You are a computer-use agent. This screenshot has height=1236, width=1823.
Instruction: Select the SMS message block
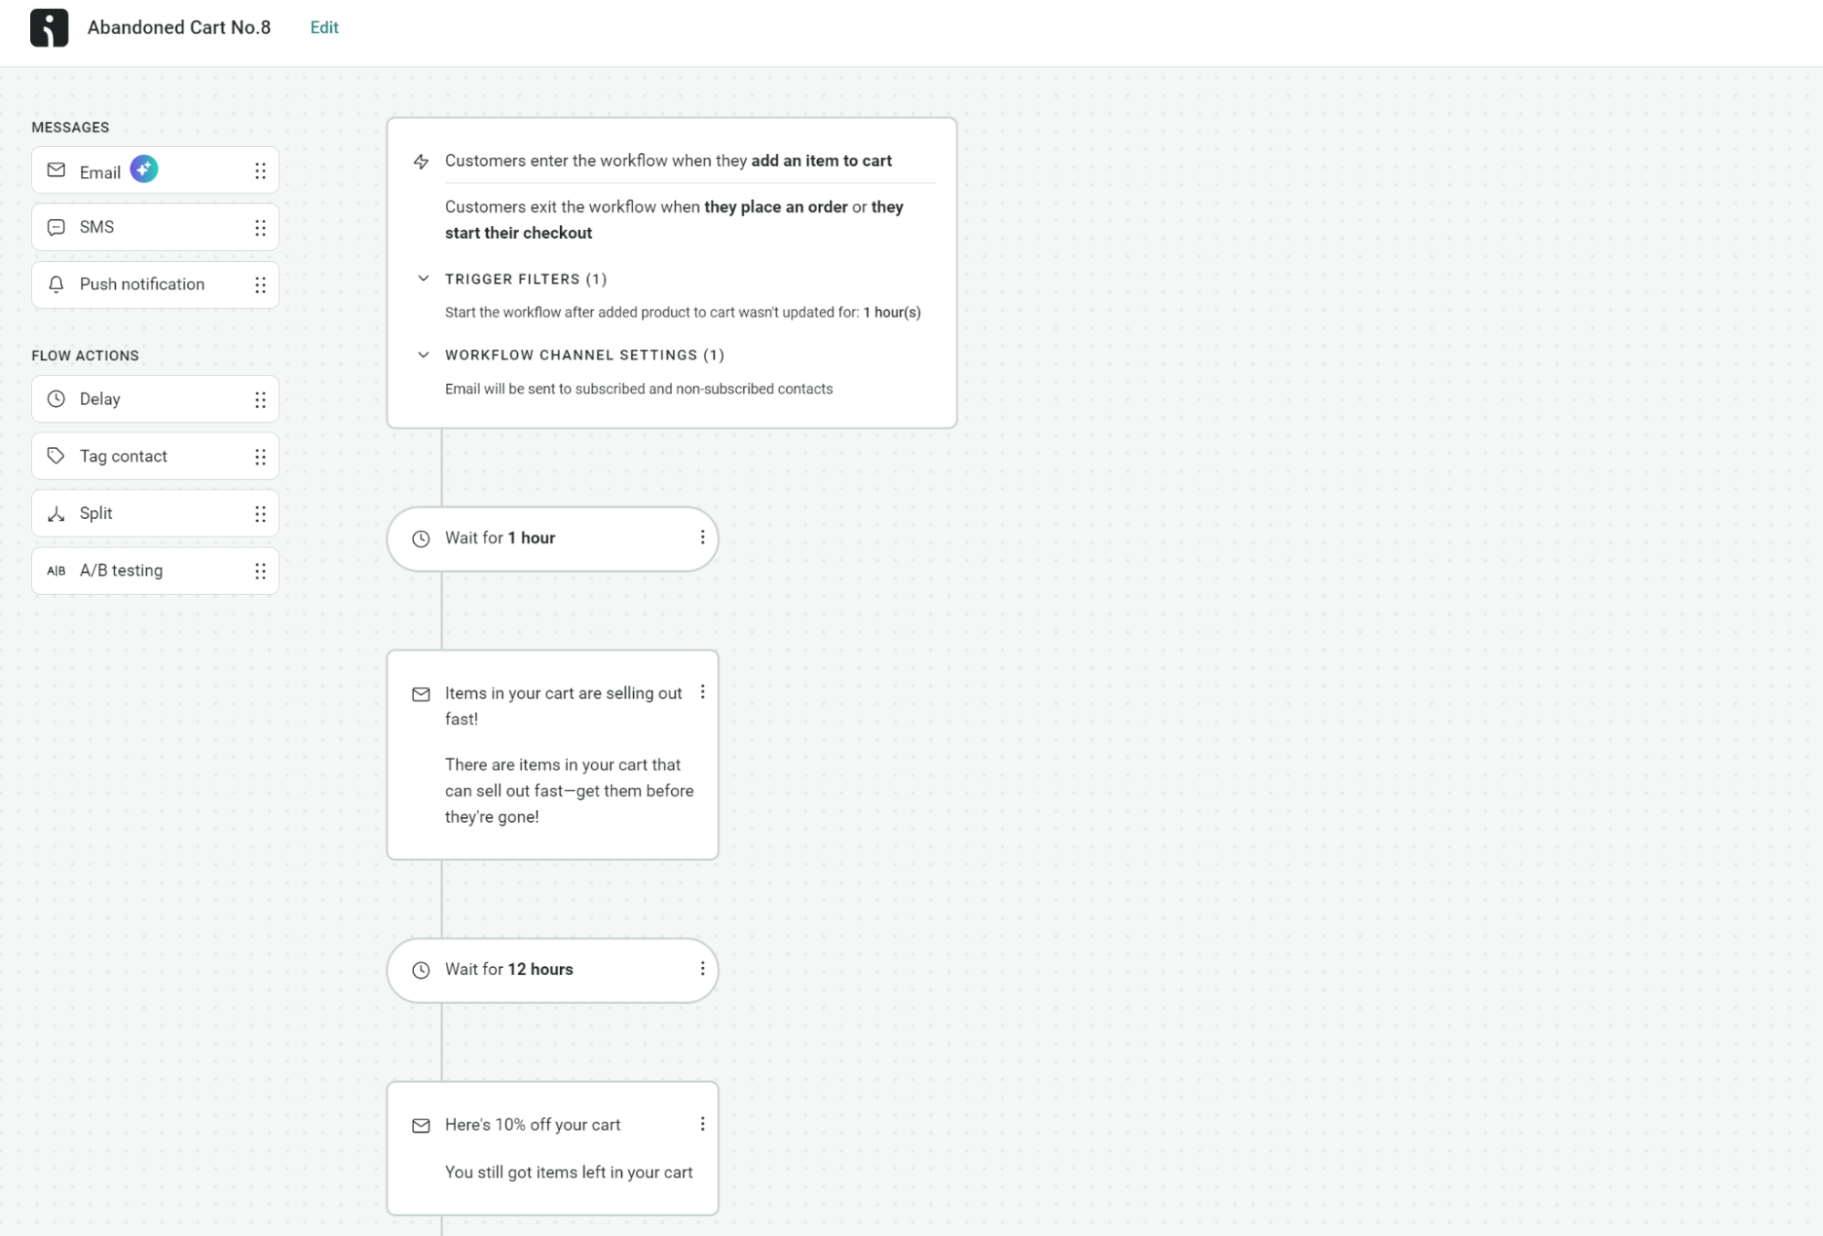click(155, 227)
